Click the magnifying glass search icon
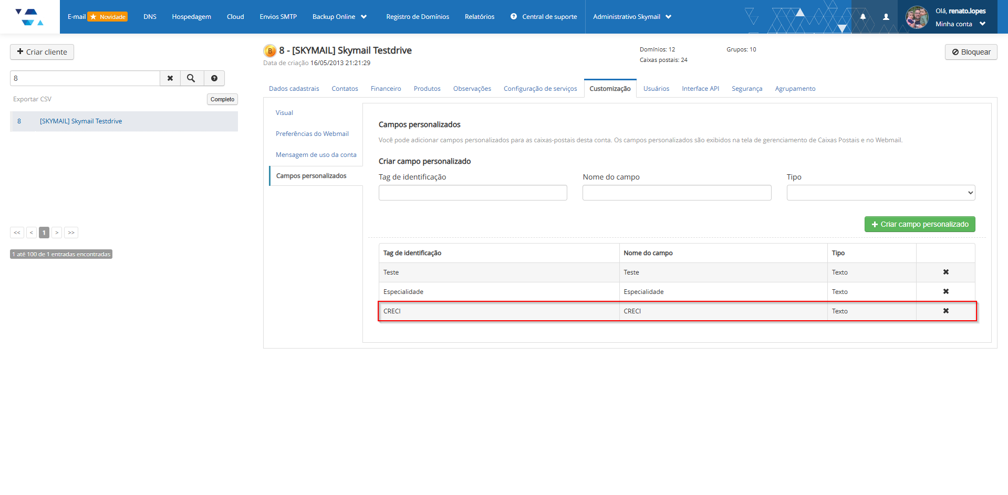This screenshot has height=495, width=1008. (x=191, y=78)
